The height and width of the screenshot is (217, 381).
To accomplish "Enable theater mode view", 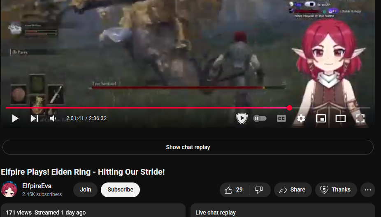I will coord(340,118).
